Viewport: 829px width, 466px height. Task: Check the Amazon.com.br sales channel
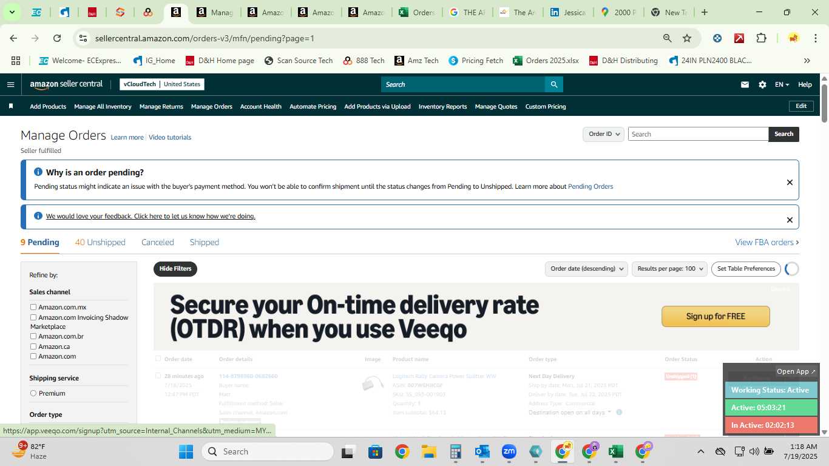coord(33,336)
